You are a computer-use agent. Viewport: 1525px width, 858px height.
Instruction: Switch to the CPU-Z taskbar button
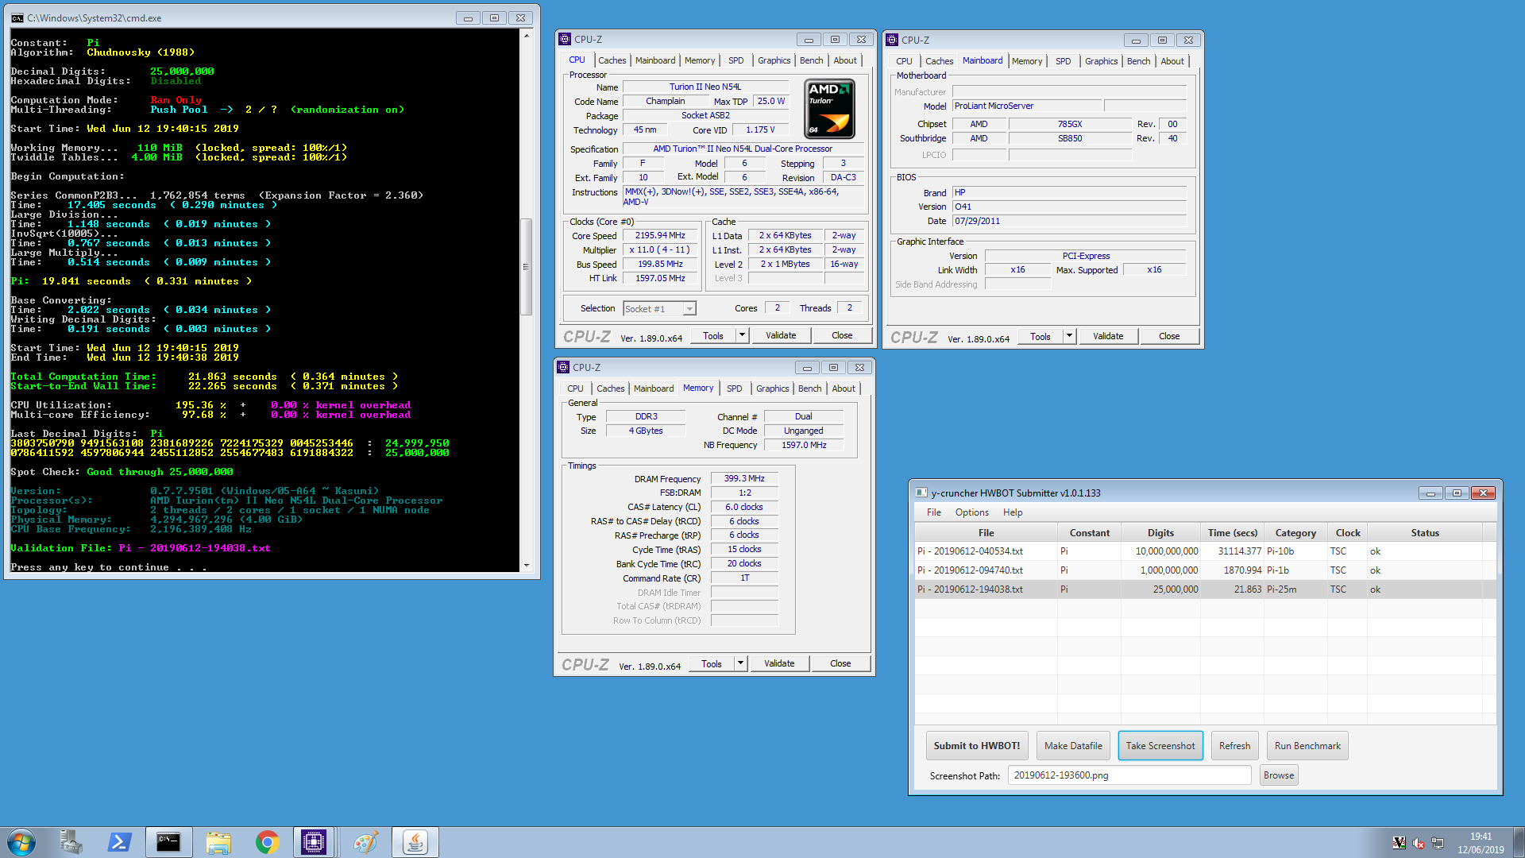(x=314, y=842)
